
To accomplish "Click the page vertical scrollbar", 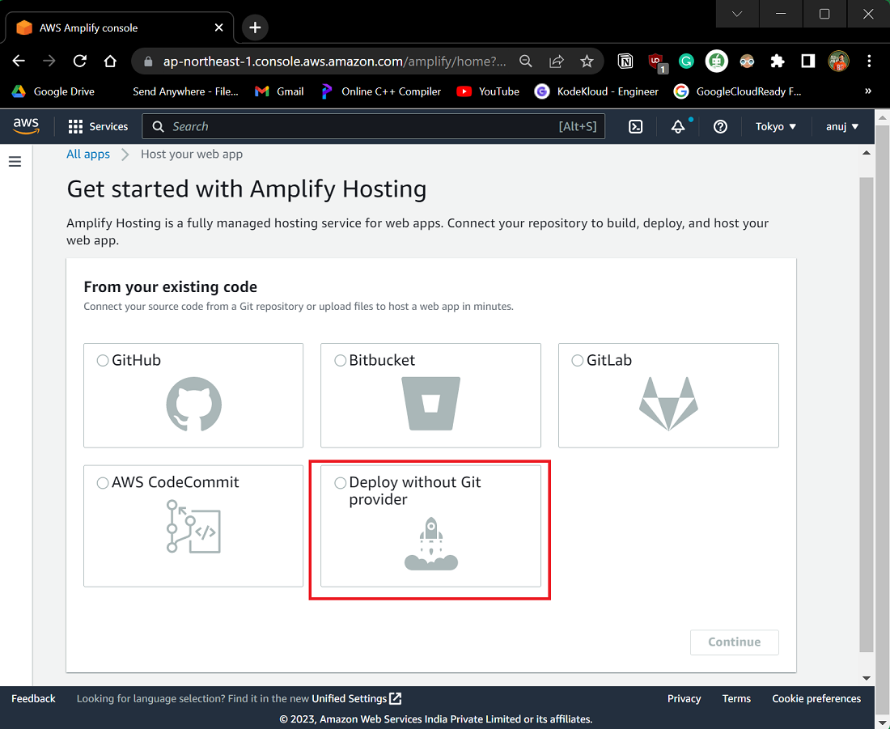I will (867, 414).
